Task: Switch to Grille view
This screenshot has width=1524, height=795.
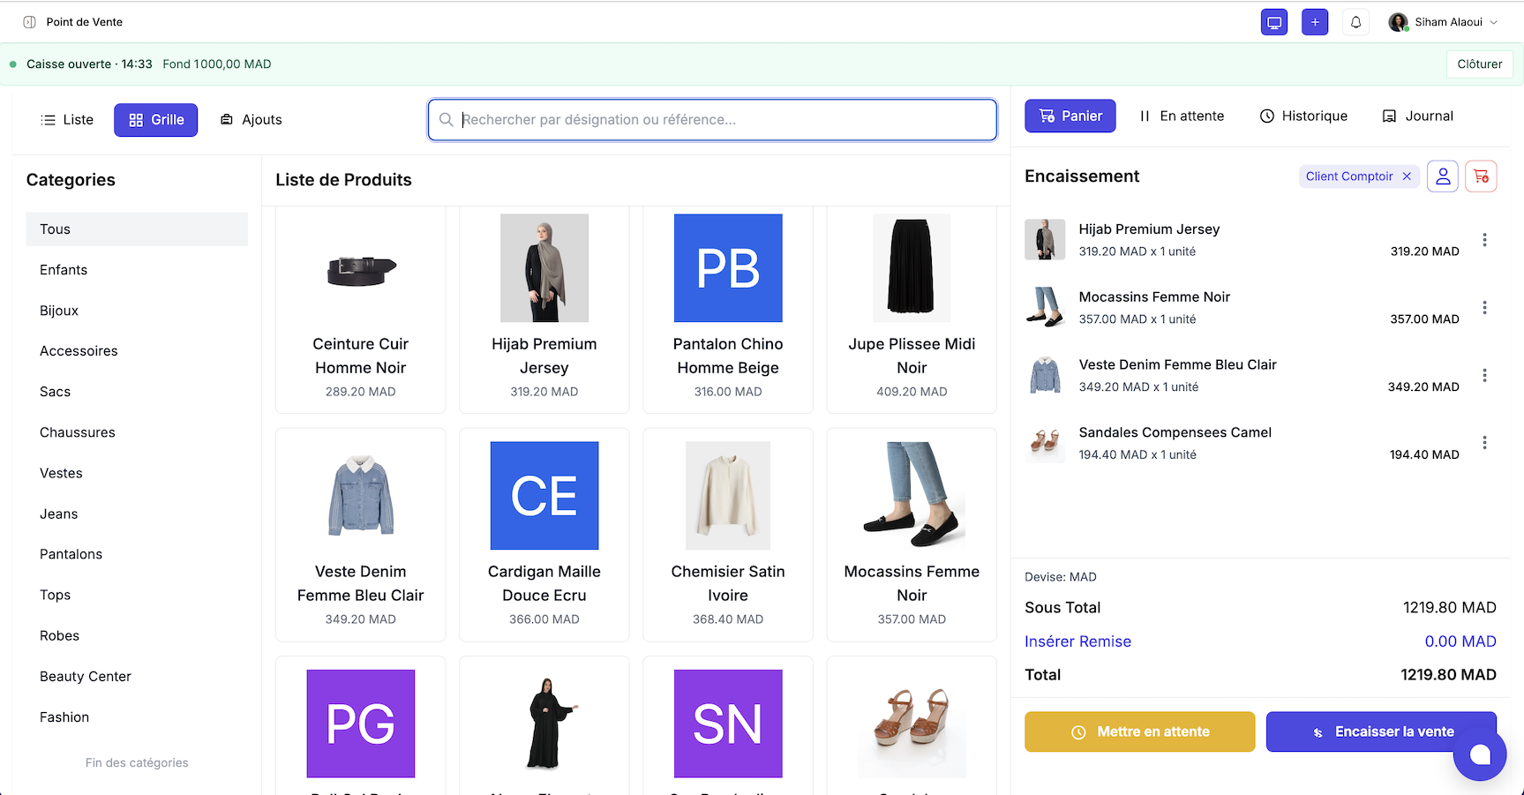Action: (156, 120)
